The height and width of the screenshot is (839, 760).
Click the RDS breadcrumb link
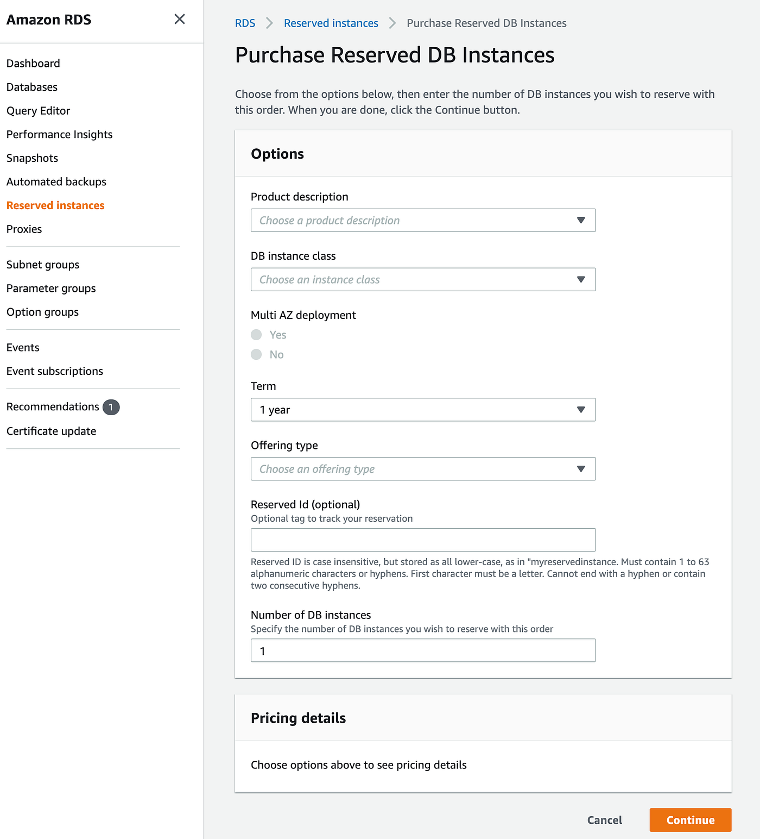click(245, 23)
